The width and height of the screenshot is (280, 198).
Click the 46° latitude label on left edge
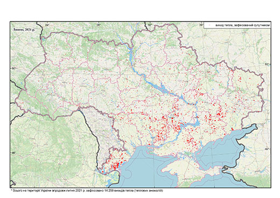tap(13, 153)
